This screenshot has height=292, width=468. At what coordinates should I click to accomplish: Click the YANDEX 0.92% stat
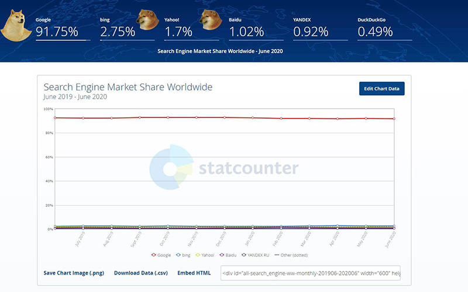pos(321,29)
